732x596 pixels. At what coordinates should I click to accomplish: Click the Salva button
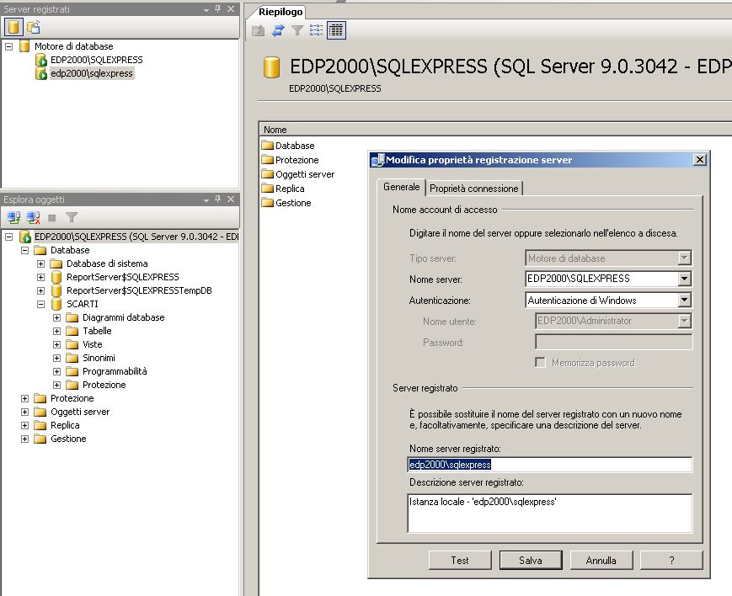point(531,560)
